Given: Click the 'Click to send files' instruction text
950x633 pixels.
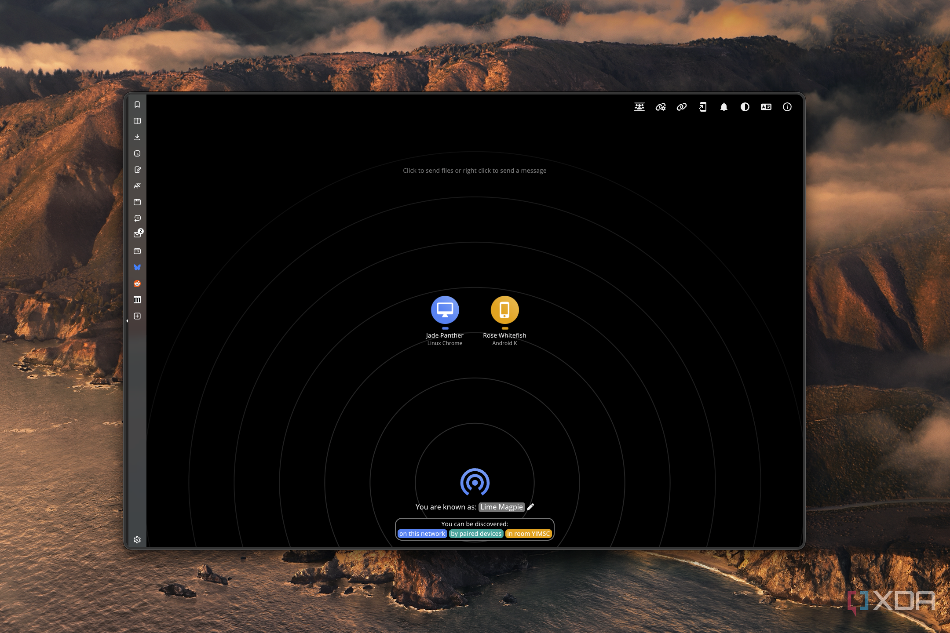Looking at the screenshot, I should coord(475,171).
